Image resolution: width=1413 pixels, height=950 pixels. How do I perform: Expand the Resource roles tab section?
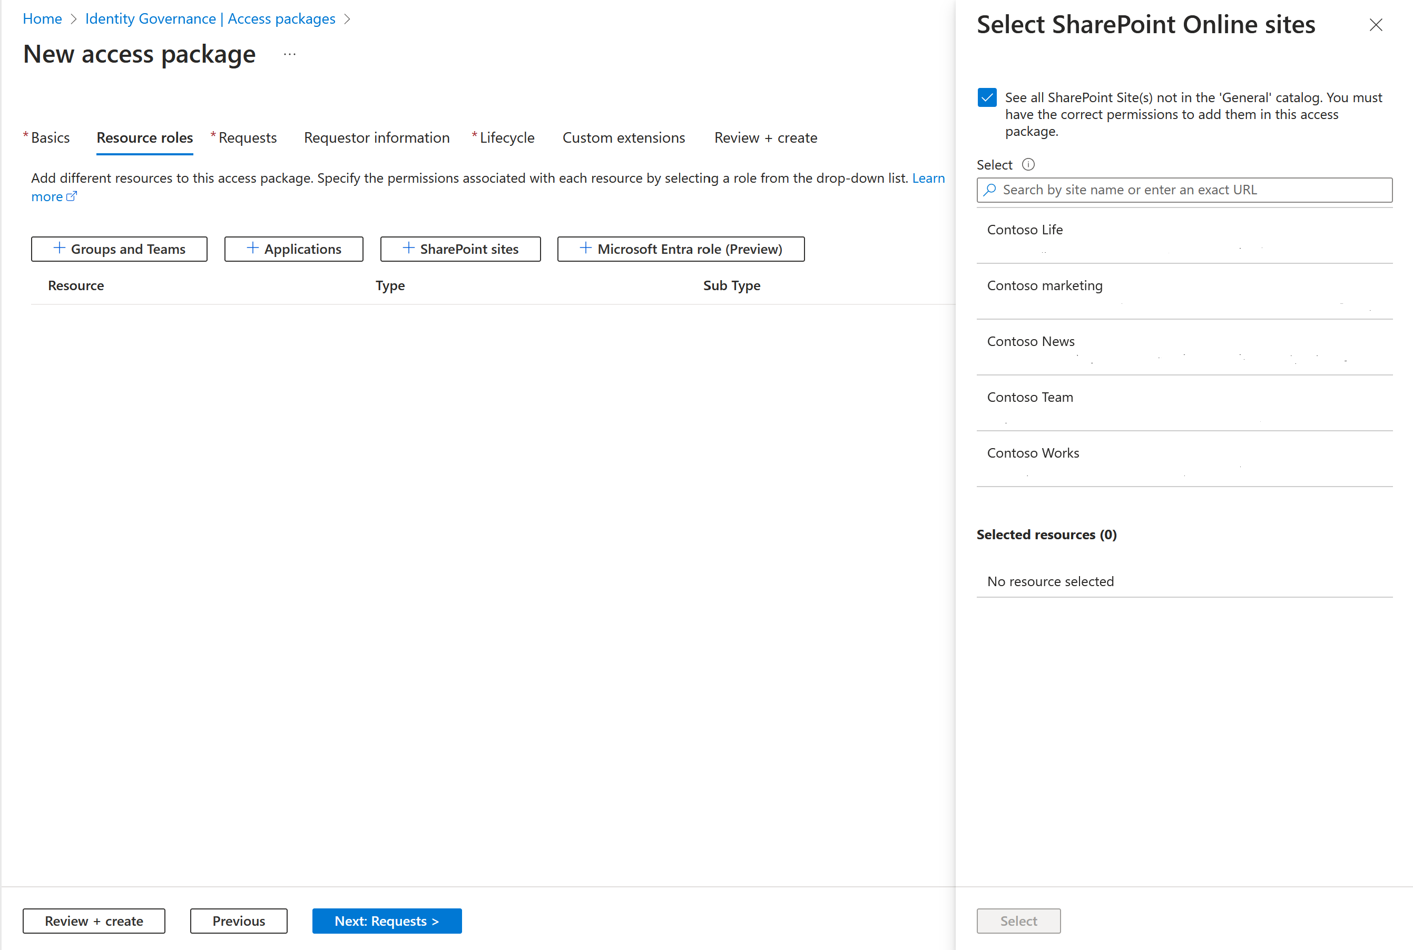[x=145, y=137]
